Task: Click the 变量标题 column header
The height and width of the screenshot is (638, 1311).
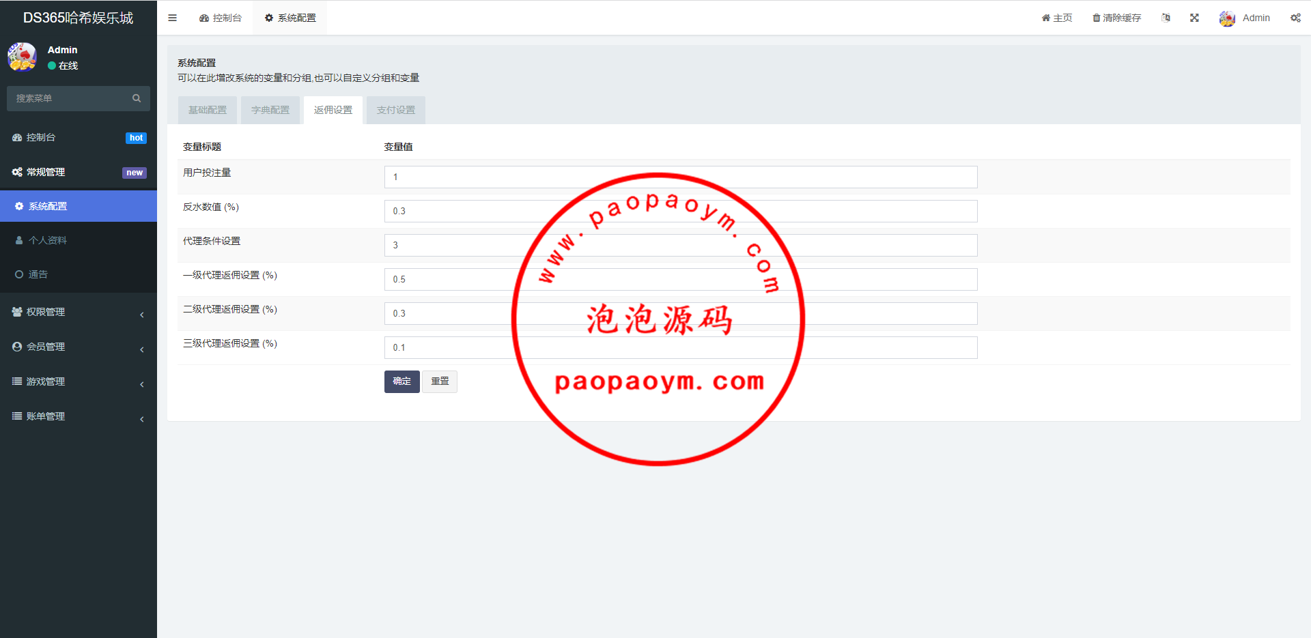Action: point(202,147)
